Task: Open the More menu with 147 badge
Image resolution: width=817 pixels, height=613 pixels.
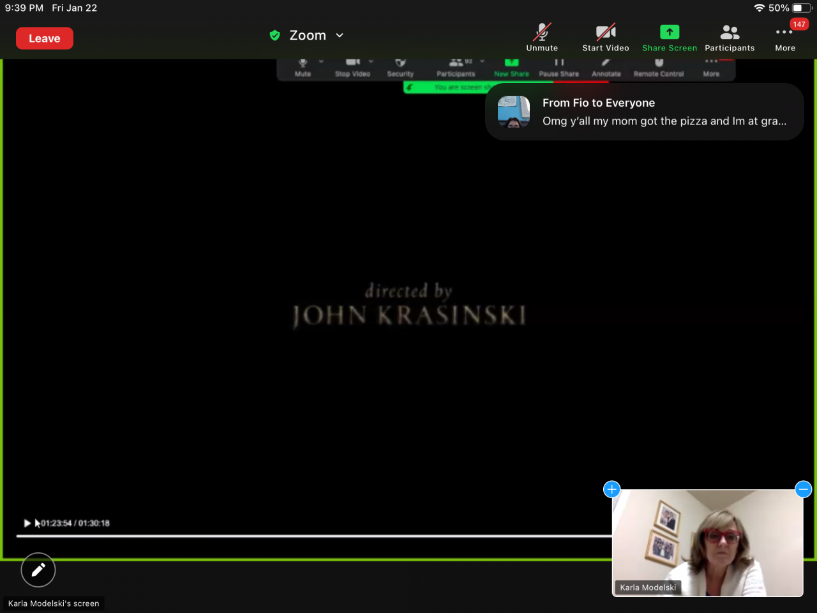Action: coord(785,38)
